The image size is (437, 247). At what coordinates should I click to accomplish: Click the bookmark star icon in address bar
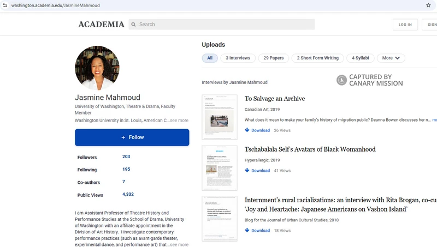click(x=428, y=5)
